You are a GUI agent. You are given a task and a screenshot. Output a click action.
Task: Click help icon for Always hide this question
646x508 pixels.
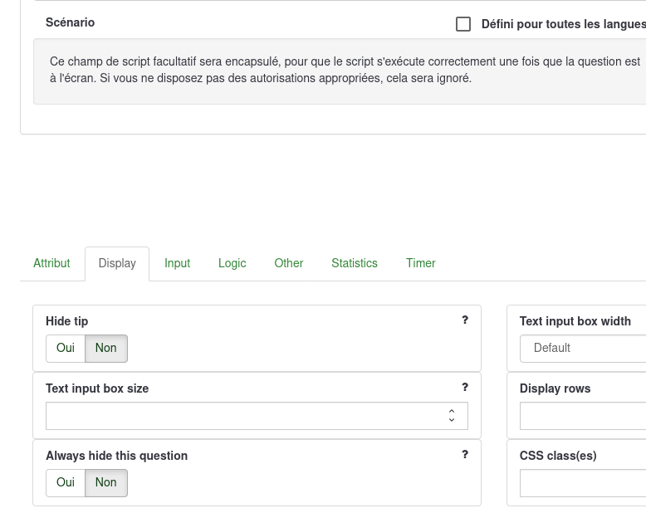coord(465,455)
